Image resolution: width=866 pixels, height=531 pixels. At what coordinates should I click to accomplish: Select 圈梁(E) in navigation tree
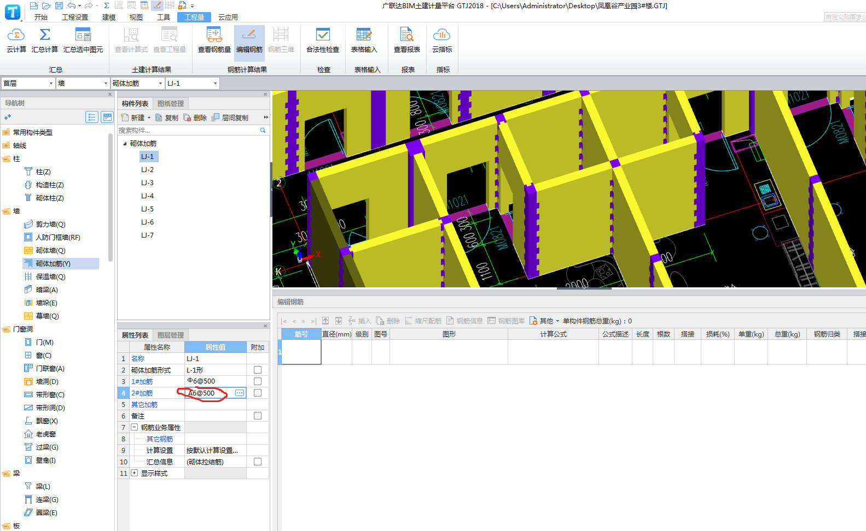46,512
